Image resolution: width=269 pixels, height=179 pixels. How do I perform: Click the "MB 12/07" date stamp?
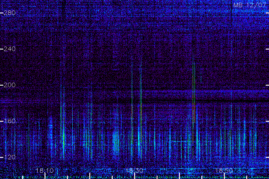pos(250,5)
